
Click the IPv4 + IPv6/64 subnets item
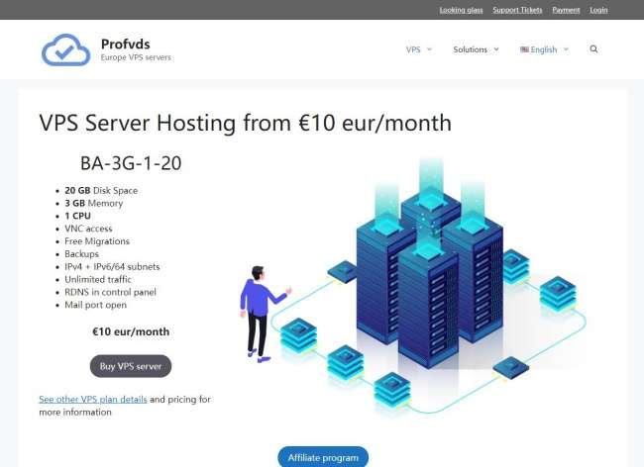[x=112, y=267]
